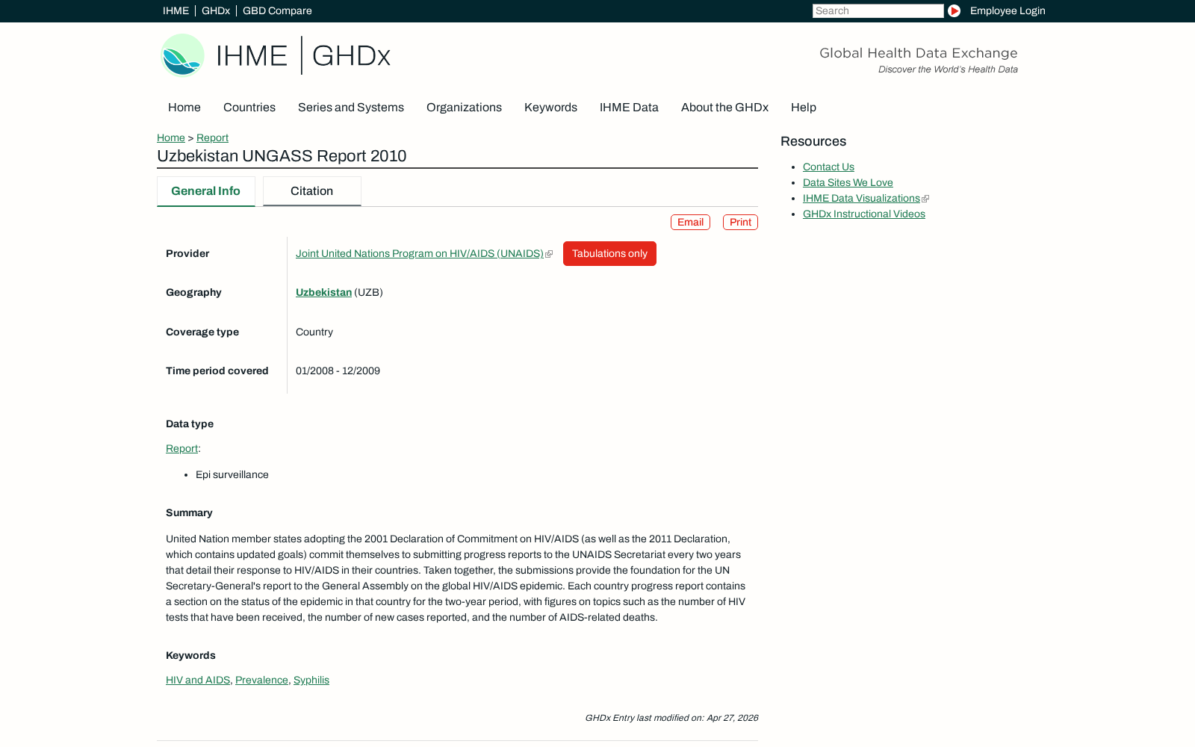Click external link icon beside UNAIDS provider

pyautogui.click(x=549, y=254)
